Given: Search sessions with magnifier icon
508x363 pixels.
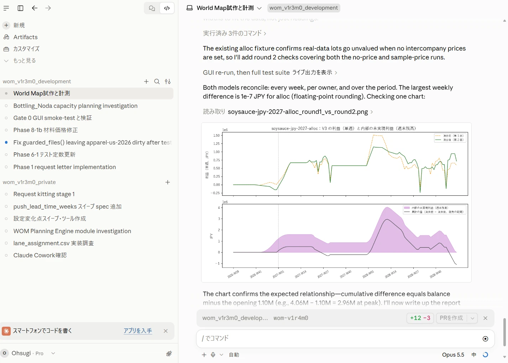Looking at the screenshot, I should tap(157, 81).
